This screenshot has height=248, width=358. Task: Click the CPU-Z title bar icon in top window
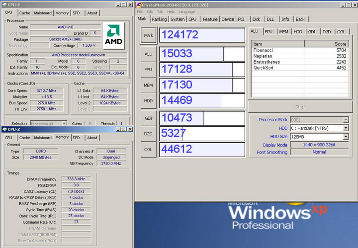4,4
